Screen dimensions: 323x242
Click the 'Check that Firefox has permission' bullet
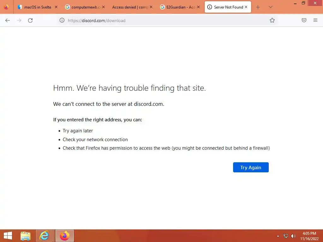pyautogui.click(x=166, y=148)
